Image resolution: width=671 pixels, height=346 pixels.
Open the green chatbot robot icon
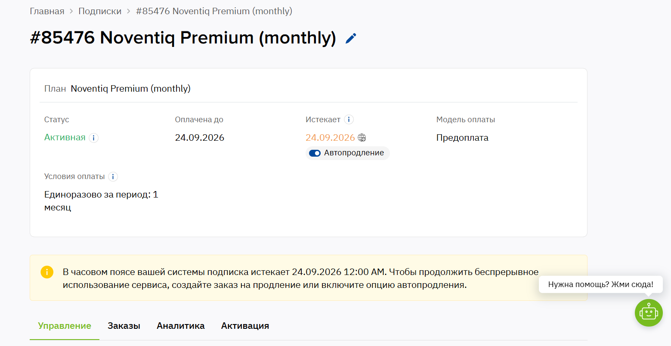pos(649,312)
